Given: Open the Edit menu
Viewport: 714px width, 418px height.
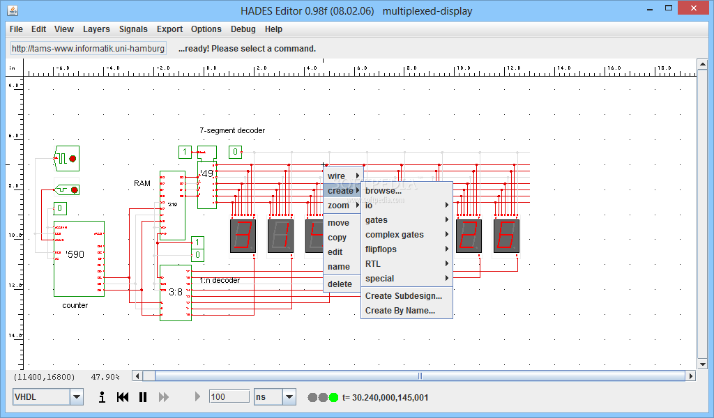Looking at the screenshot, I should (x=39, y=29).
